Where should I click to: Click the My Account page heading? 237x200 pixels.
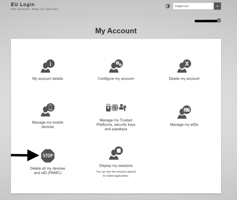click(116, 31)
